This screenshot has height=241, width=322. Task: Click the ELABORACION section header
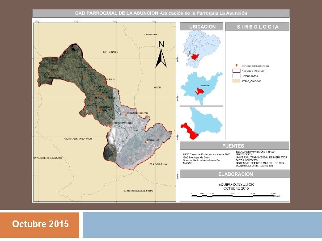tap(234, 174)
